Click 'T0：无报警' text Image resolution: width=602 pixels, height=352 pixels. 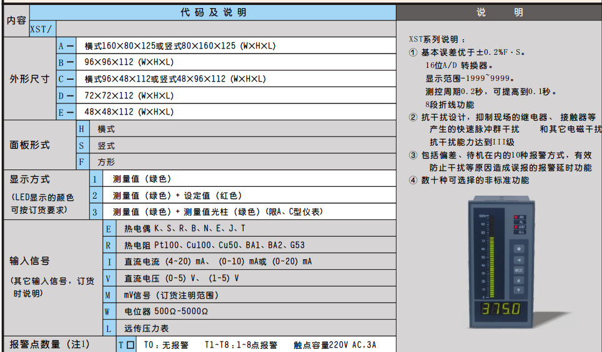click(166, 345)
